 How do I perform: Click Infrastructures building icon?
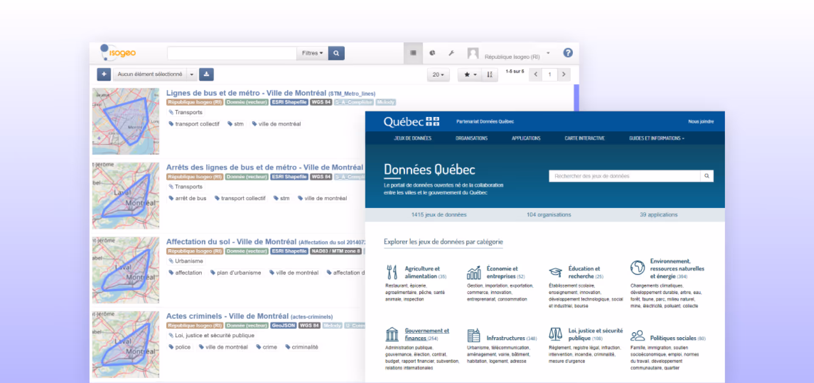[474, 335]
